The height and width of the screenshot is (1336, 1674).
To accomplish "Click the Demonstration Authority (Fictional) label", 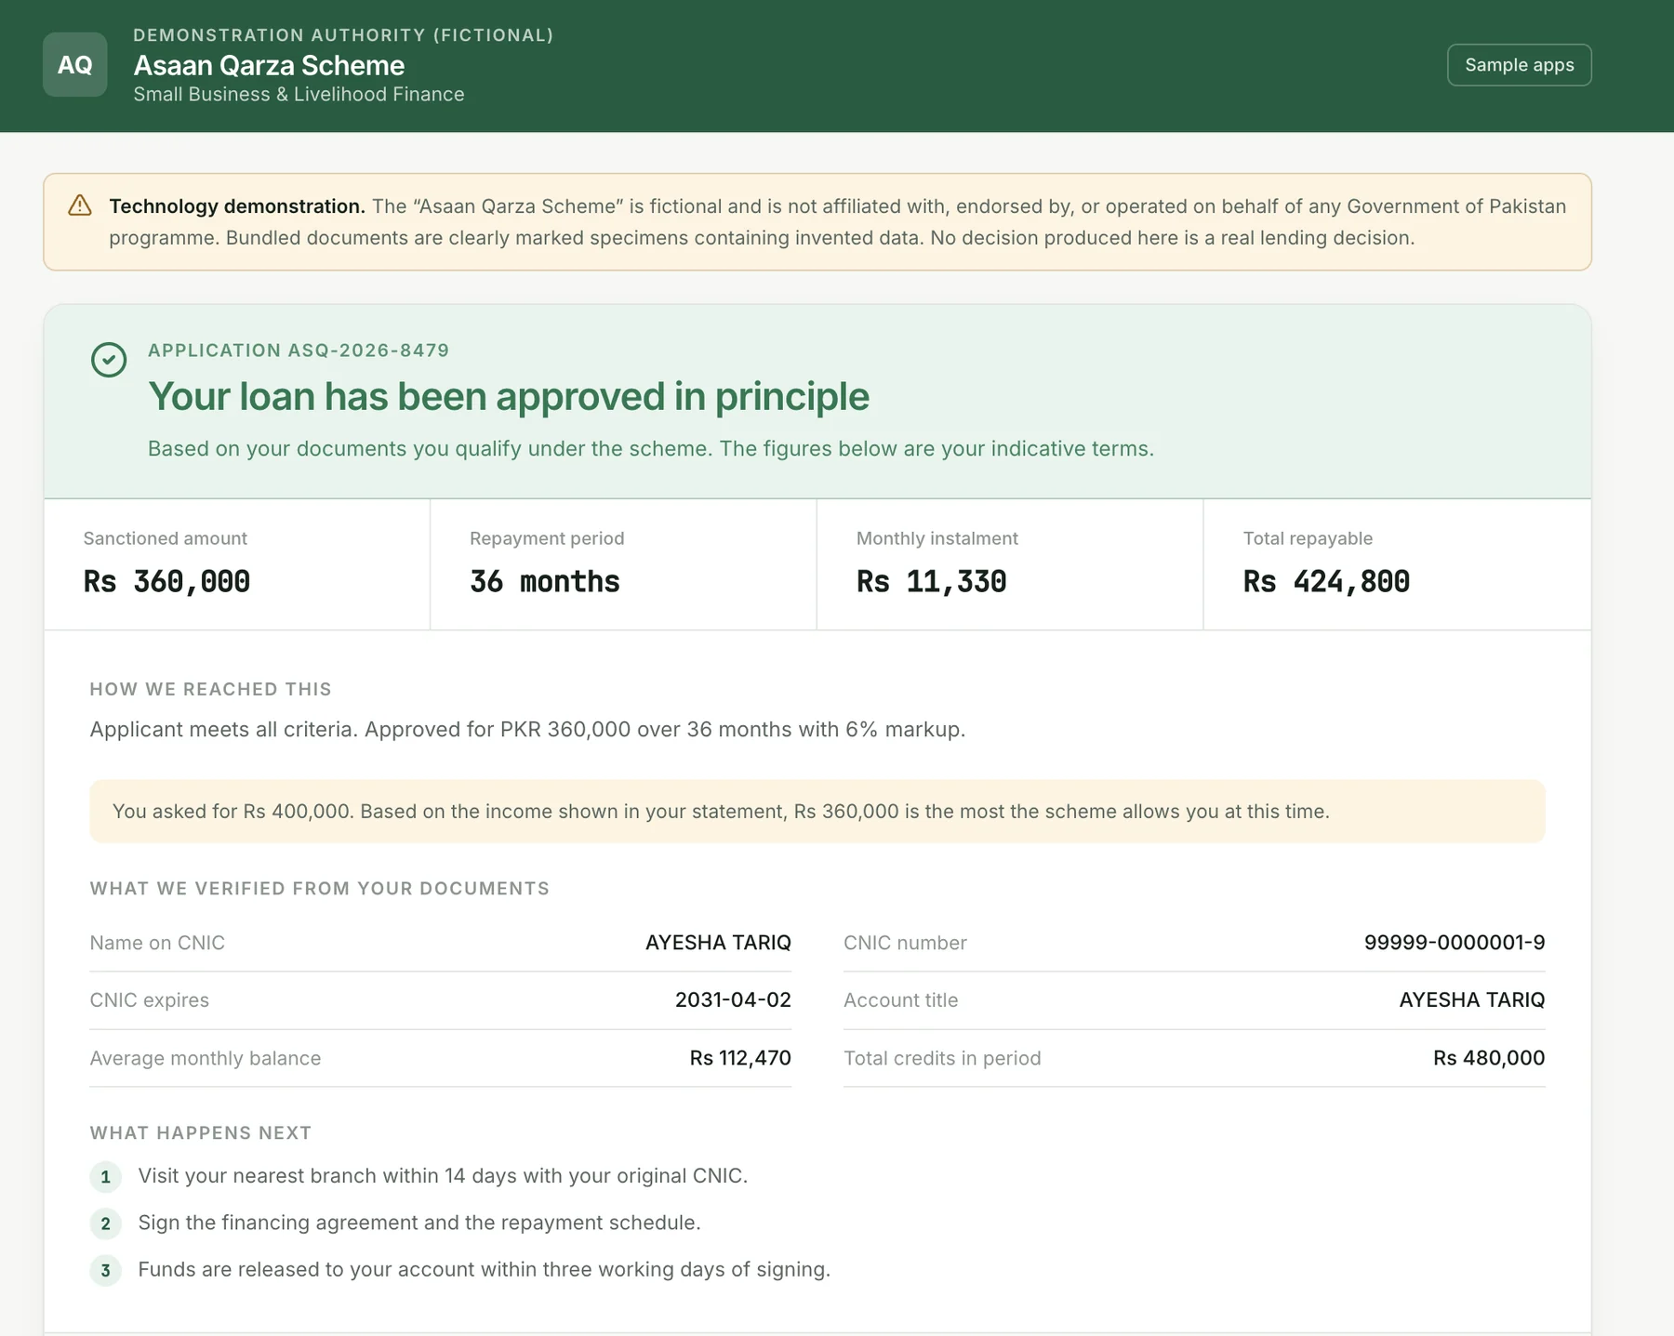I will [x=343, y=34].
